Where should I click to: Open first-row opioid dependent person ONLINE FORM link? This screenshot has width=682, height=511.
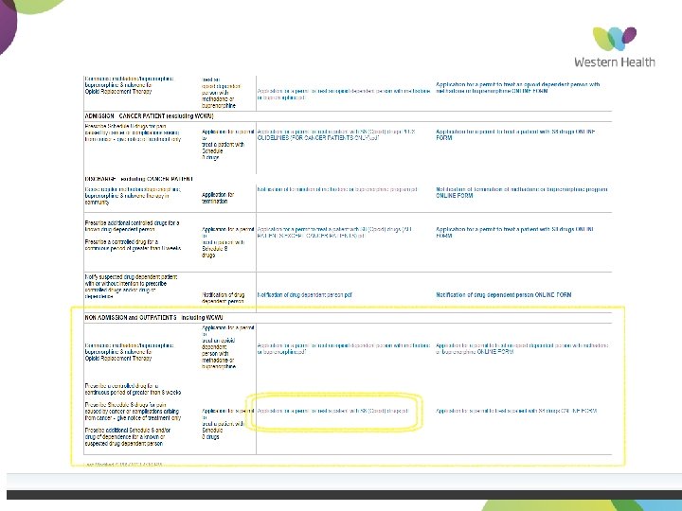point(517,88)
